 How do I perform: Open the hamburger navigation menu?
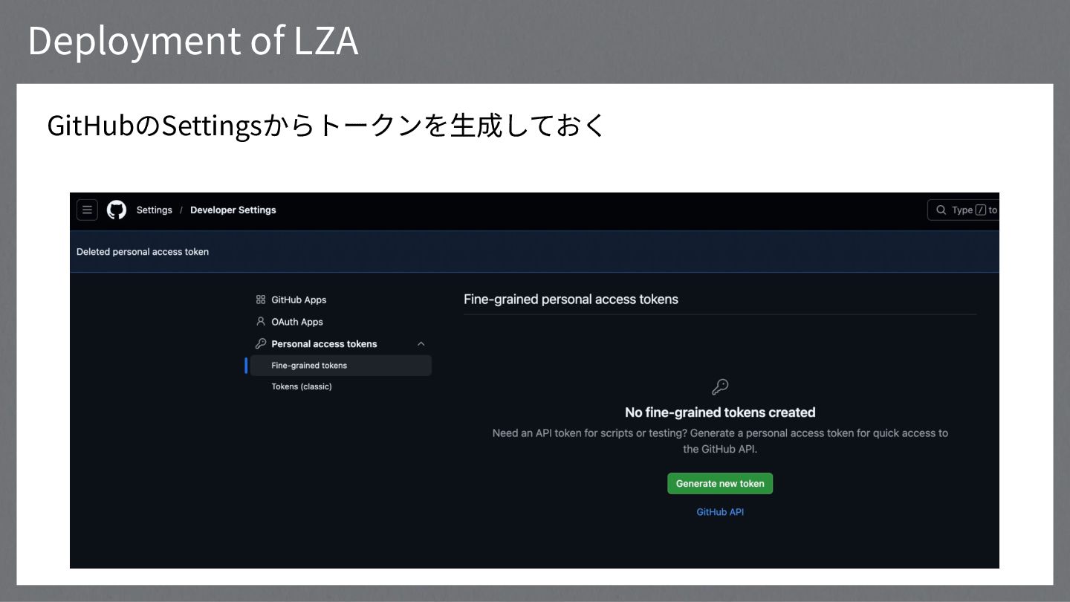pyautogui.click(x=87, y=210)
